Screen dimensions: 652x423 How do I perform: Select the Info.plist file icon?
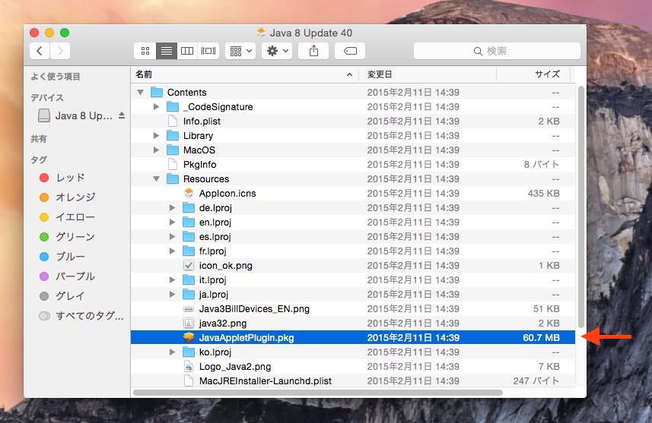[173, 122]
